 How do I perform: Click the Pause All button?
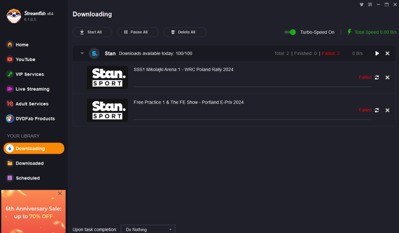(138, 32)
